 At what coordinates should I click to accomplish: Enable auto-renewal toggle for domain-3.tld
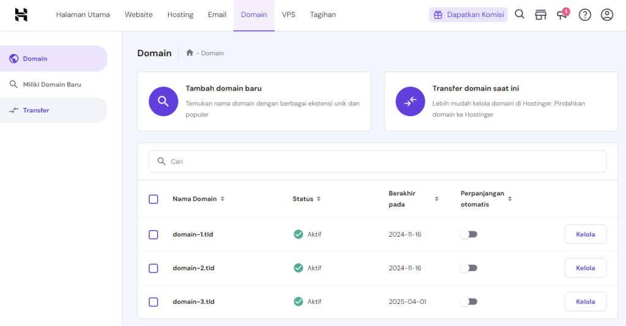[469, 302]
